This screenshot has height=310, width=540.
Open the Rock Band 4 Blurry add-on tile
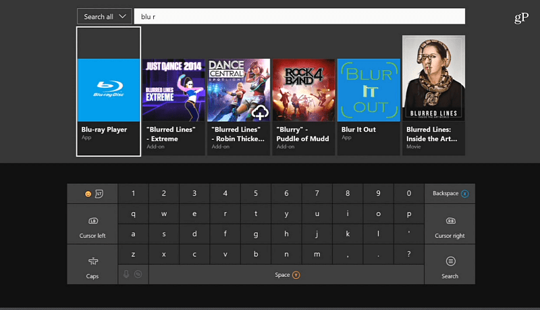(304, 107)
